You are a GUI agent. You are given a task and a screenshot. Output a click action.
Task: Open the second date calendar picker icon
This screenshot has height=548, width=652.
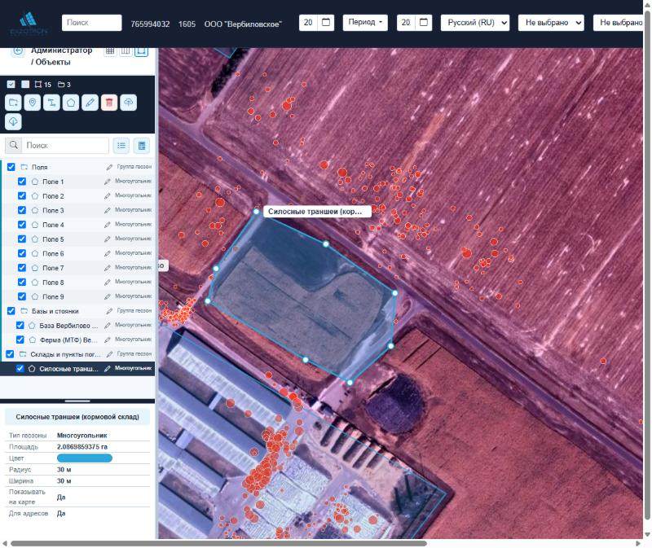click(x=424, y=23)
